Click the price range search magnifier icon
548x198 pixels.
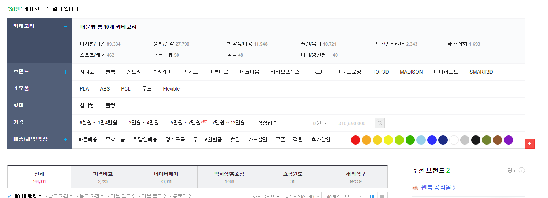tap(380, 123)
